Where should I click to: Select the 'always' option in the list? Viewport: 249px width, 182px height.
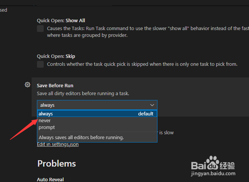46,114
